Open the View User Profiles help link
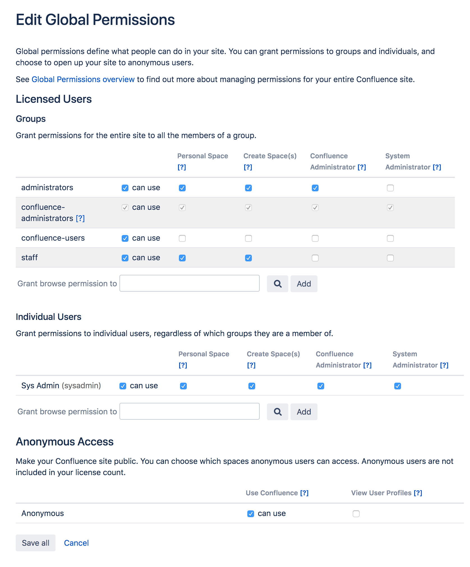The width and height of the screenshot is (470, 567). click(418, 493)
